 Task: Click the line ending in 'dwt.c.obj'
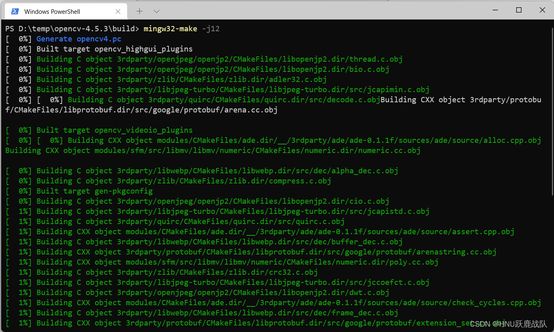click(x=197, y=293)
